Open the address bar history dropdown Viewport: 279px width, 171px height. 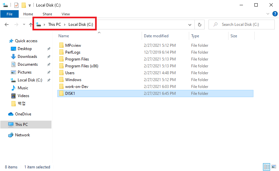click(190, 25)
